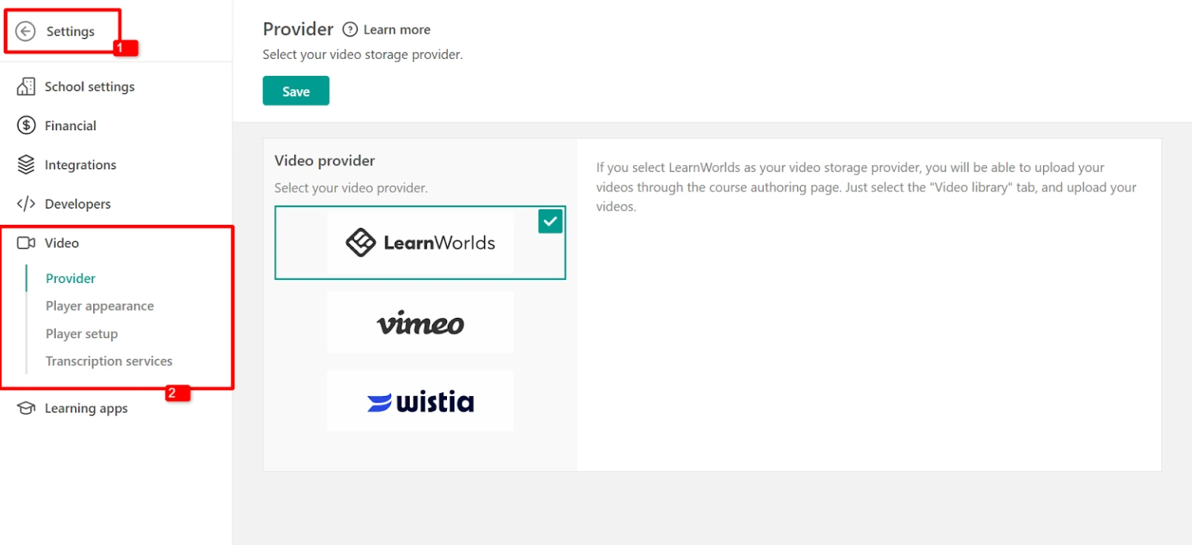Switch to Player appearance settings
Image resolution: width=1192 pixels, height=545 pixels.
pyautogui.click(x=99, y=305)
